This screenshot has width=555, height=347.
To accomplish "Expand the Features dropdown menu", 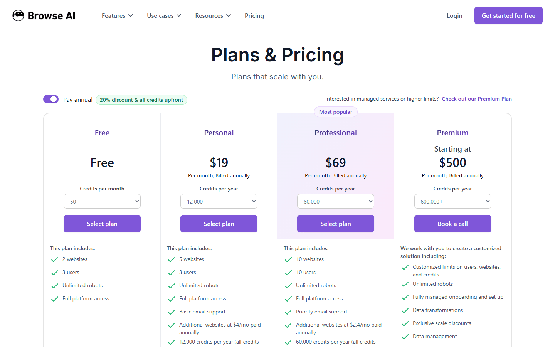I will point(117,15).
